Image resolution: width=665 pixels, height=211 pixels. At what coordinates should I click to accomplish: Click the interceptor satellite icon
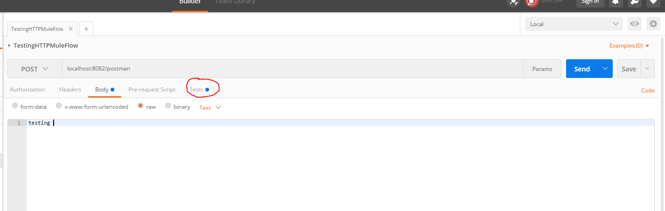coord(514,2)
